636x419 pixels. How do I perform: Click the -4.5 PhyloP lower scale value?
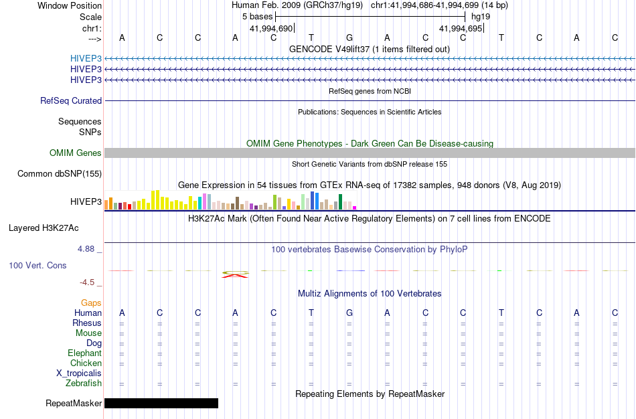pos(87,282)
